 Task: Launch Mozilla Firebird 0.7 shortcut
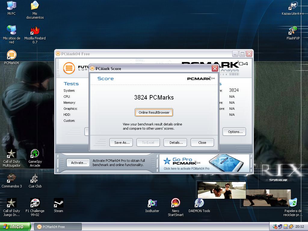point(35,35)
